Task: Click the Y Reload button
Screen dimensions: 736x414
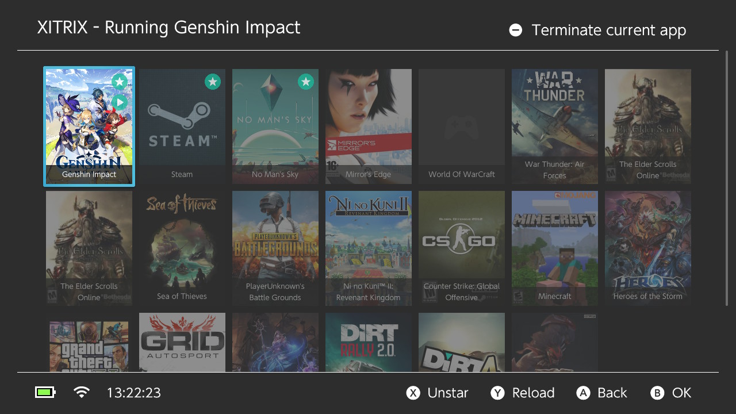Action: [x=523, y=393]
